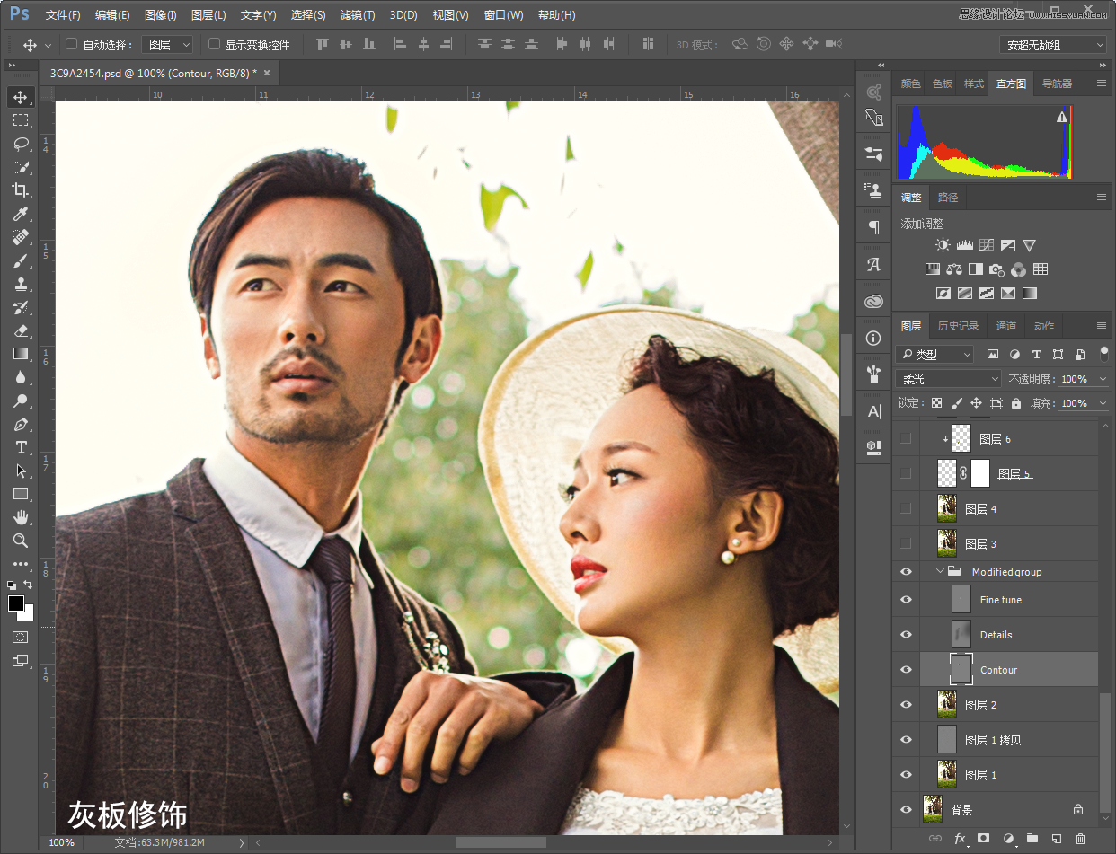Collapse the Modified group folder
Viewport: 1116px width, 854px height.
click(x=940, y=572)
